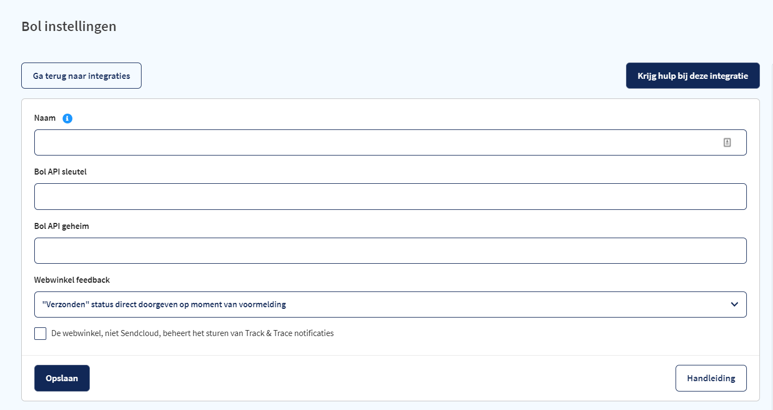Image resolution: width=773 pixels, height=410 pixels.
Task: Click the Naam field label
Action: [45, 118]
